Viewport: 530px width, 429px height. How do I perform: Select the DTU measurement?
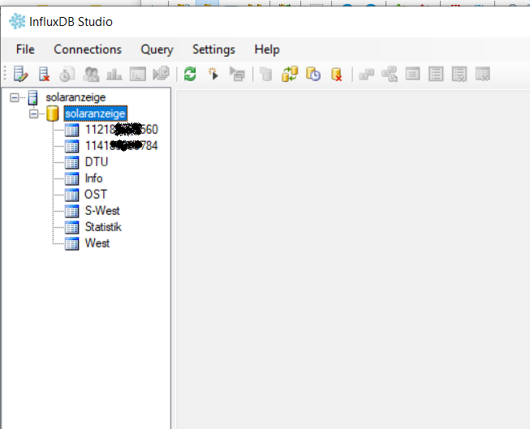click(96, 162)
